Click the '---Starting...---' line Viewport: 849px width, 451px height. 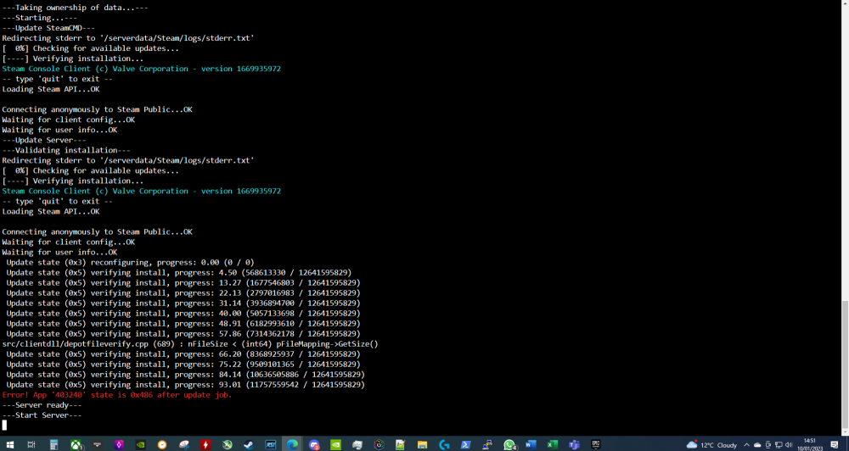(x=40, y=18)
